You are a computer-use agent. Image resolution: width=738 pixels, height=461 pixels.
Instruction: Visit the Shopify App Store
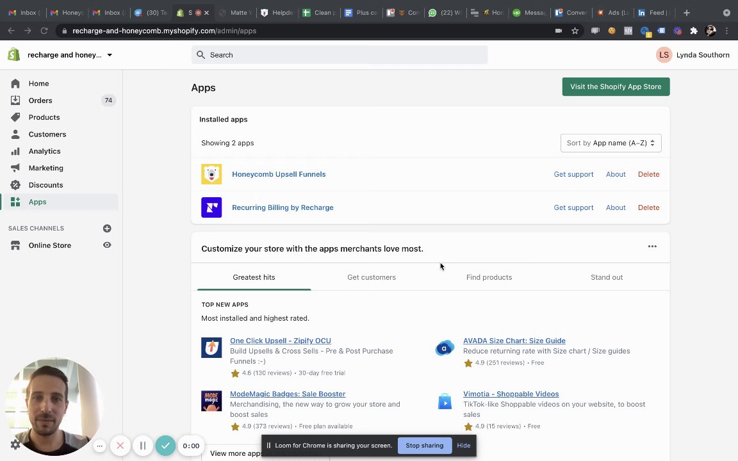(x=616, y=86)
